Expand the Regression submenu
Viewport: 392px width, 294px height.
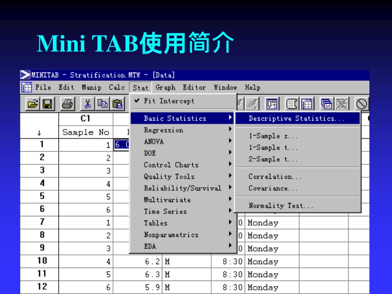(x=182, y=130)
